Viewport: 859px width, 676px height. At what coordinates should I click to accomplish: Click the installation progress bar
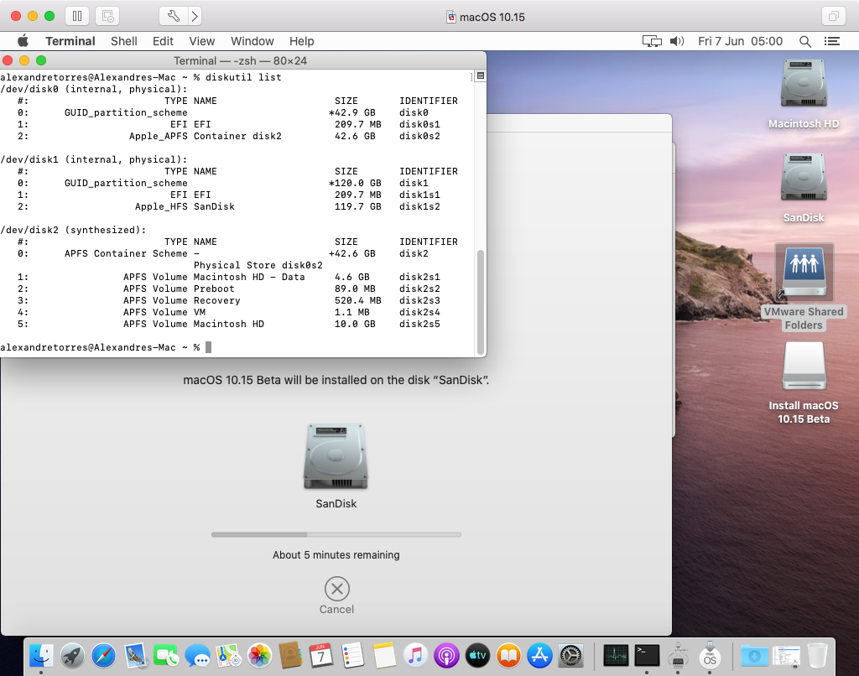(336, 534)
